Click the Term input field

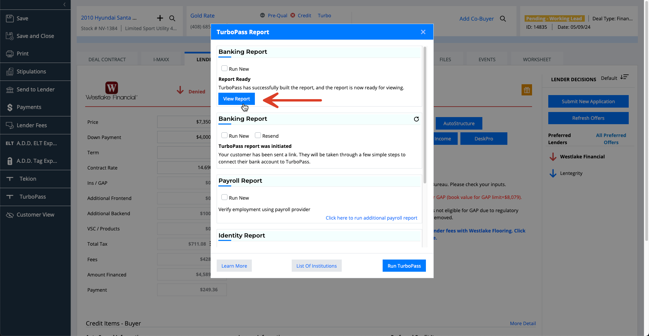[x=184, y=152]
